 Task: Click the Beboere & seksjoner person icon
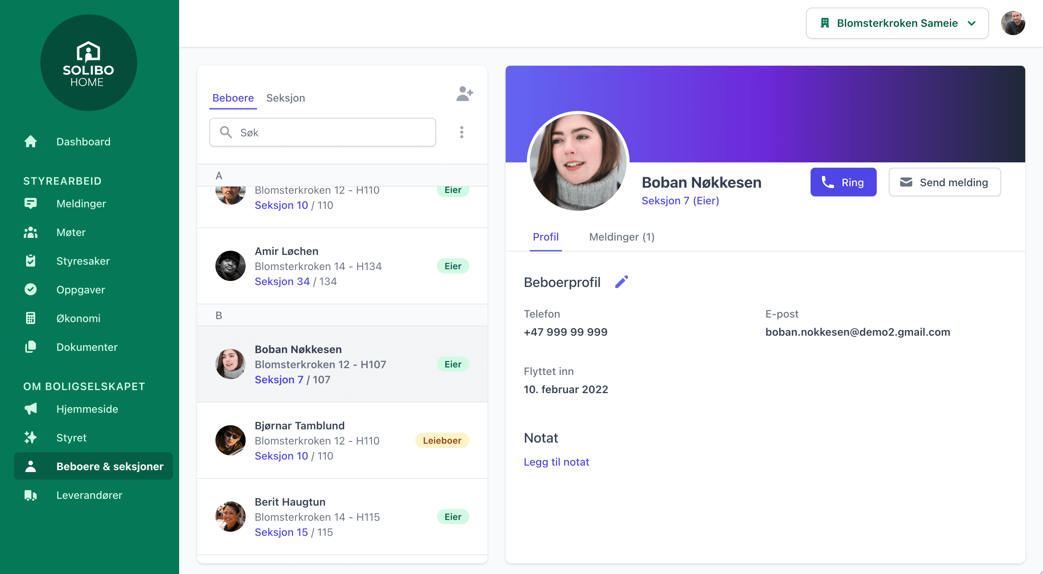click(30, 466)
